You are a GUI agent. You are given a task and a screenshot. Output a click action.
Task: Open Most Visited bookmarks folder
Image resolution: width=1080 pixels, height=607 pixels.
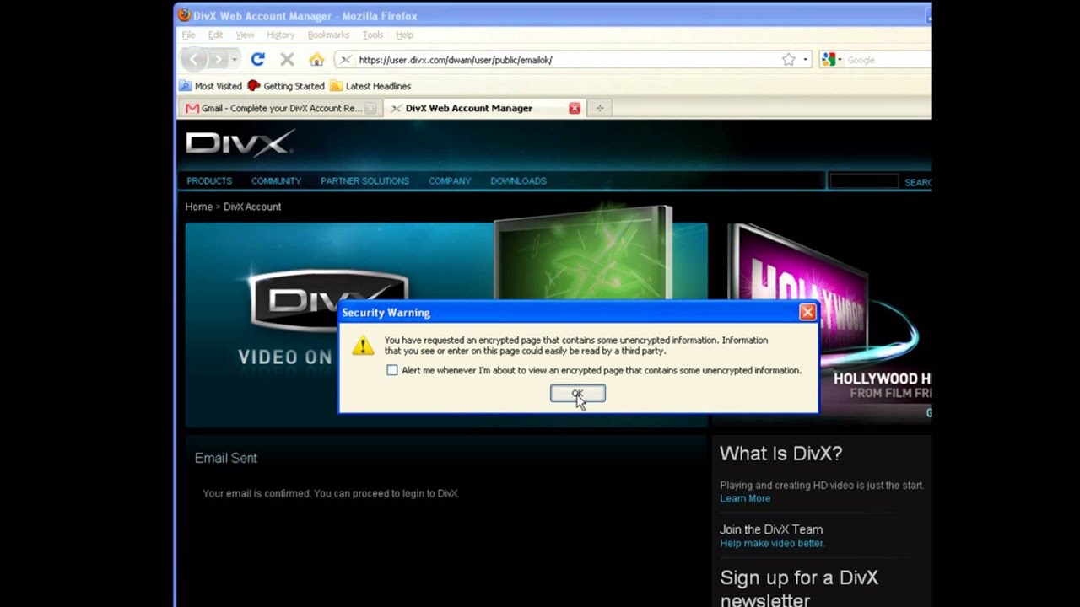211,86
